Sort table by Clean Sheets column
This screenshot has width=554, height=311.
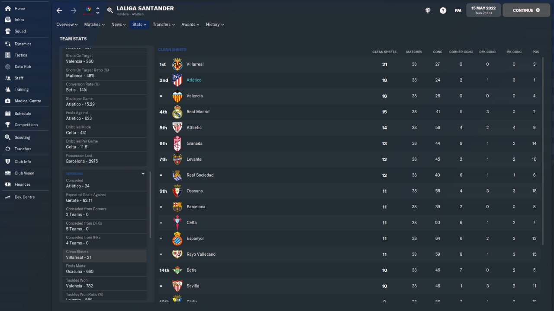(x=384, y=52)
